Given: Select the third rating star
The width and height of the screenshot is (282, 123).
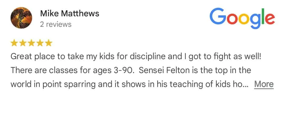Looking at the screenshot, I should pyautogui.click(x=31, y=43).
